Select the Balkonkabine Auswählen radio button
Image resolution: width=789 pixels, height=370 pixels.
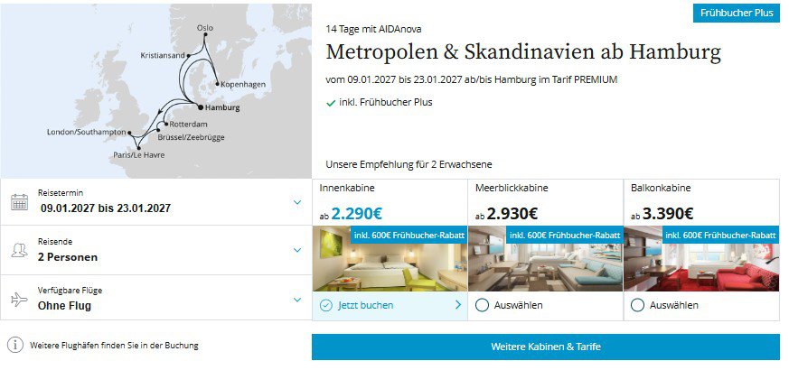(637, 305)
